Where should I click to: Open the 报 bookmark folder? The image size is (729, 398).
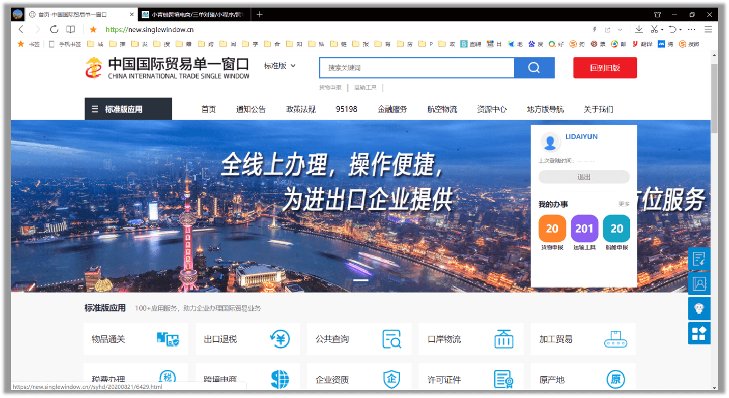click(x=360, y=44)
